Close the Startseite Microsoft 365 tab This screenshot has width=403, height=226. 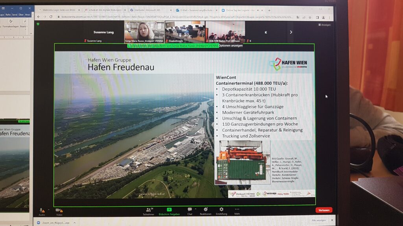(171, 10)
